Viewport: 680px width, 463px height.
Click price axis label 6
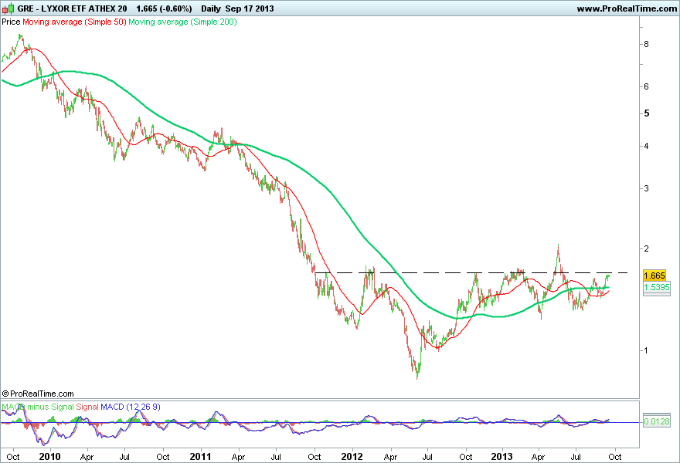coord(646,86)
